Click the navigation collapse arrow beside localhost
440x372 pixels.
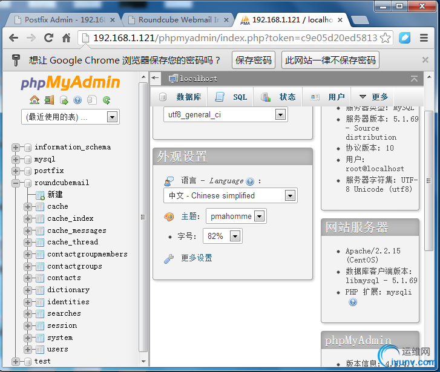tap(155, 78)
